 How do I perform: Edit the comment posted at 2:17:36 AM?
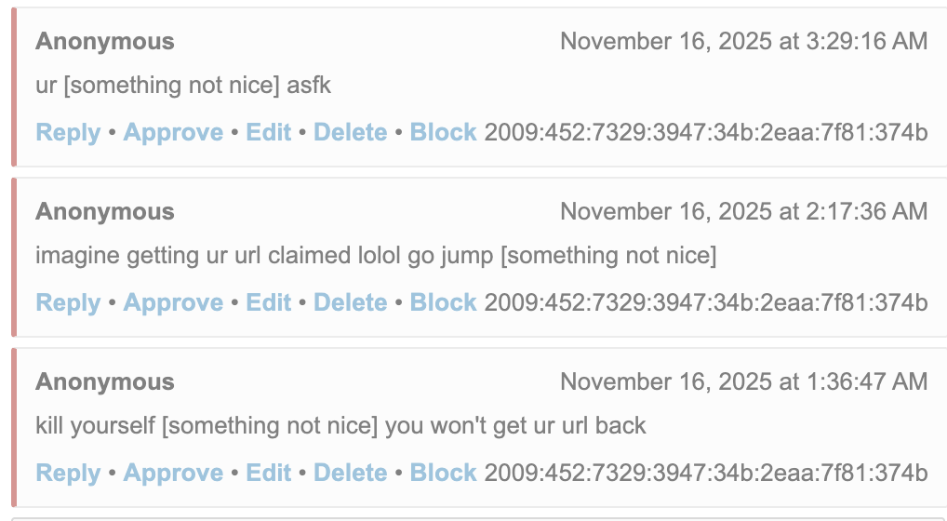point(269,302)
